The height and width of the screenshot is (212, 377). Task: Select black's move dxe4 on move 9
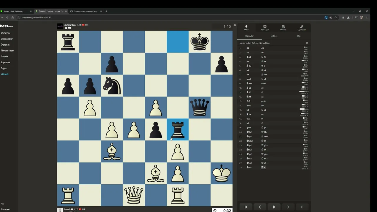click(x=264, y=84)
